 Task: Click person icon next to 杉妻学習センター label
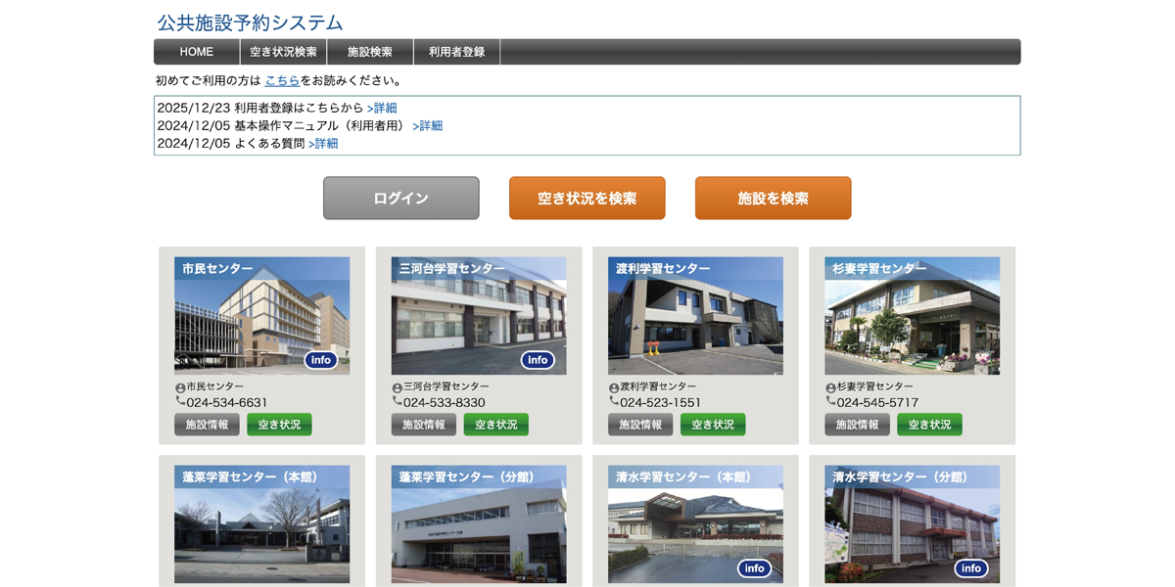(x=830, y=387)
